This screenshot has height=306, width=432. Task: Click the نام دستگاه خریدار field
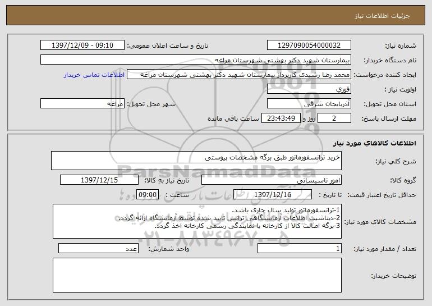click(196, 60)
